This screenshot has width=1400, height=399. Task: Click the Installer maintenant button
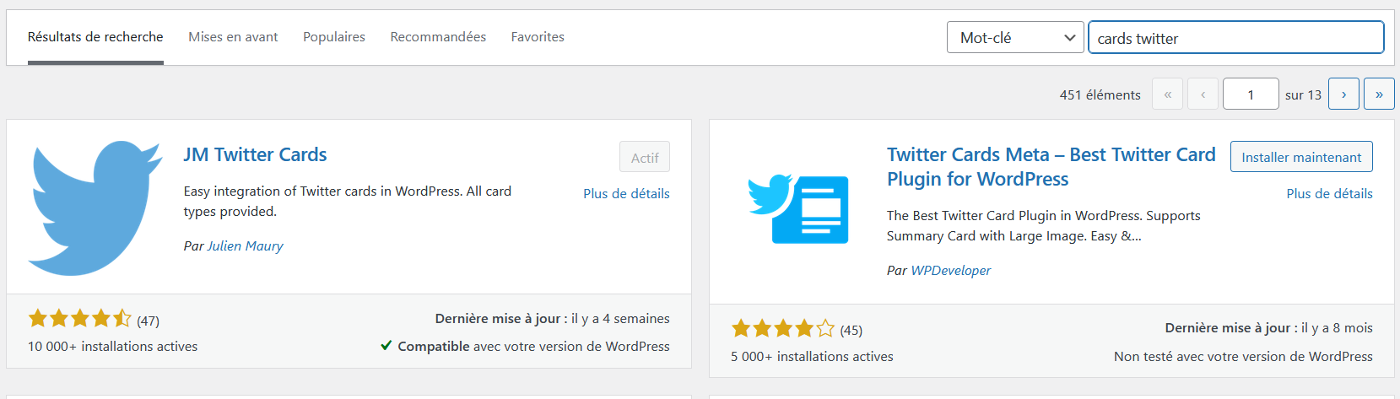(x=1301, y=157)
